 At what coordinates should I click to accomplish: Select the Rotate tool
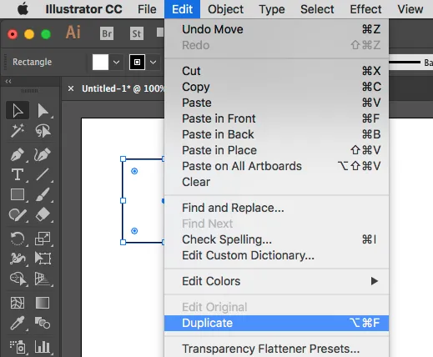click(18, 239)
